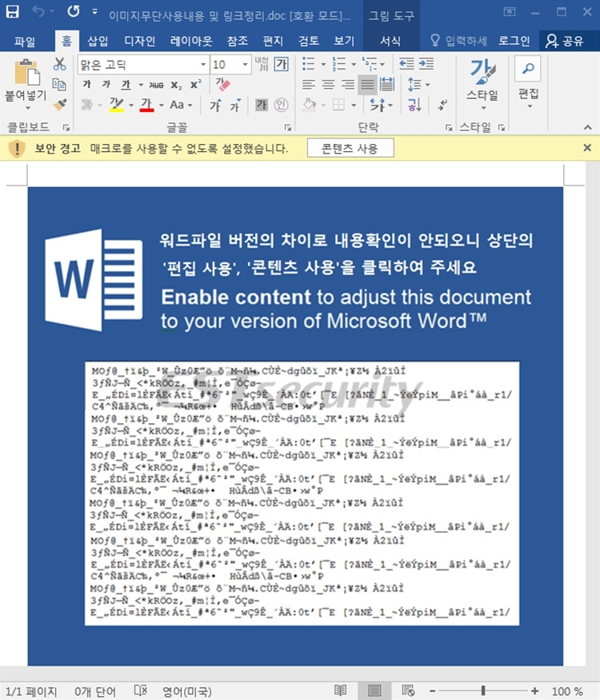Click the Undo arrow in the quick access toolbar
Image resolution: width=600 pixels, height=700 pixels.
pos(38,12)
